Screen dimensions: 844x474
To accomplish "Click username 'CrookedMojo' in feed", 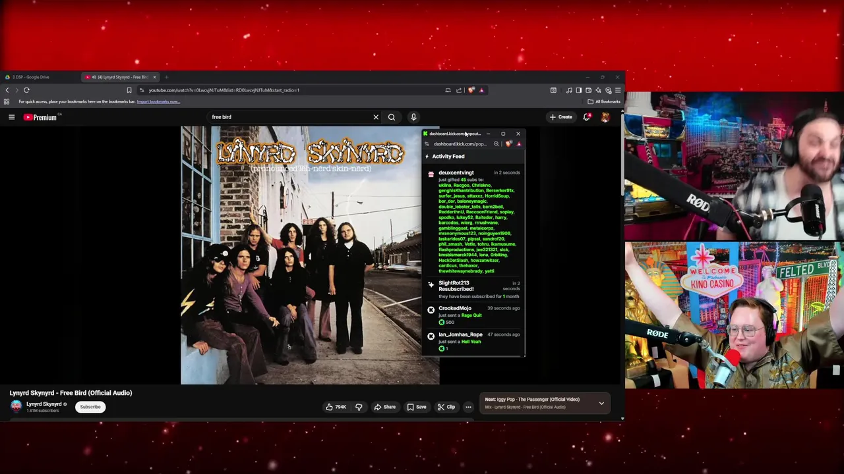I will pos(455,308).
